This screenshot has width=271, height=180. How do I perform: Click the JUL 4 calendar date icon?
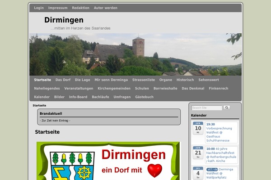point(198,173)
